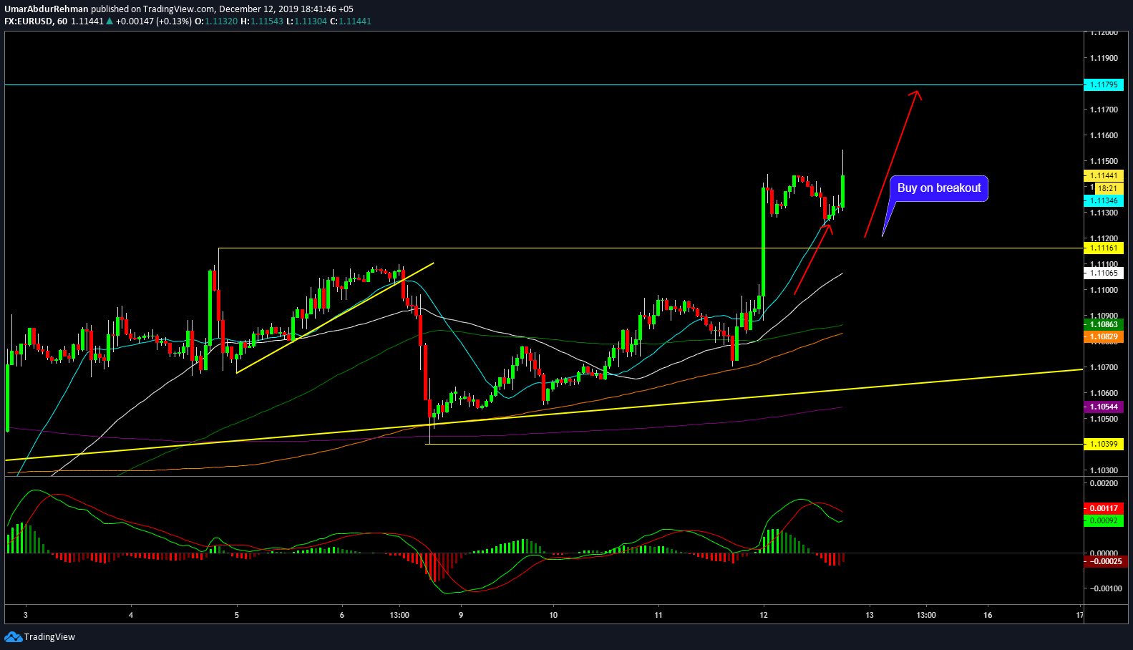The image size is (1133, 650).
Task: Click the -0.00025 MACD histogram label
Action: [x=1104, y=561]
